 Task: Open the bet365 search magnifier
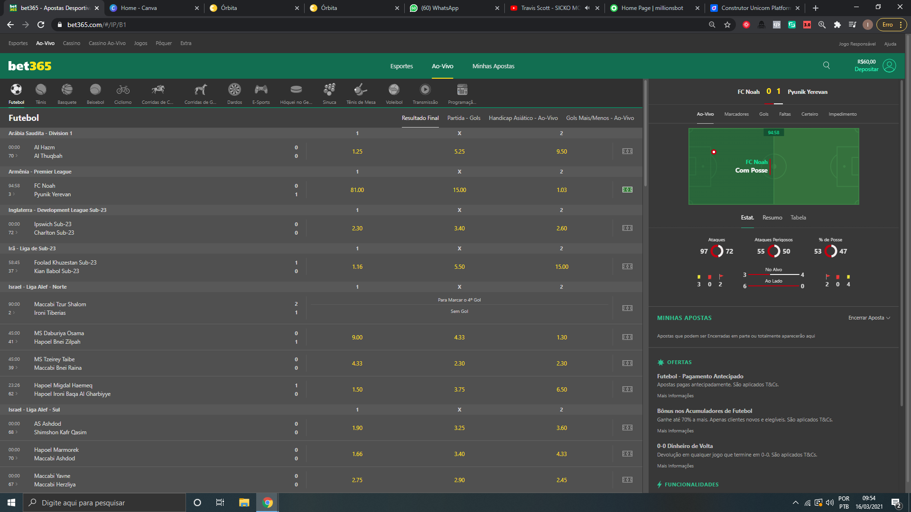(x=827, y=65)
